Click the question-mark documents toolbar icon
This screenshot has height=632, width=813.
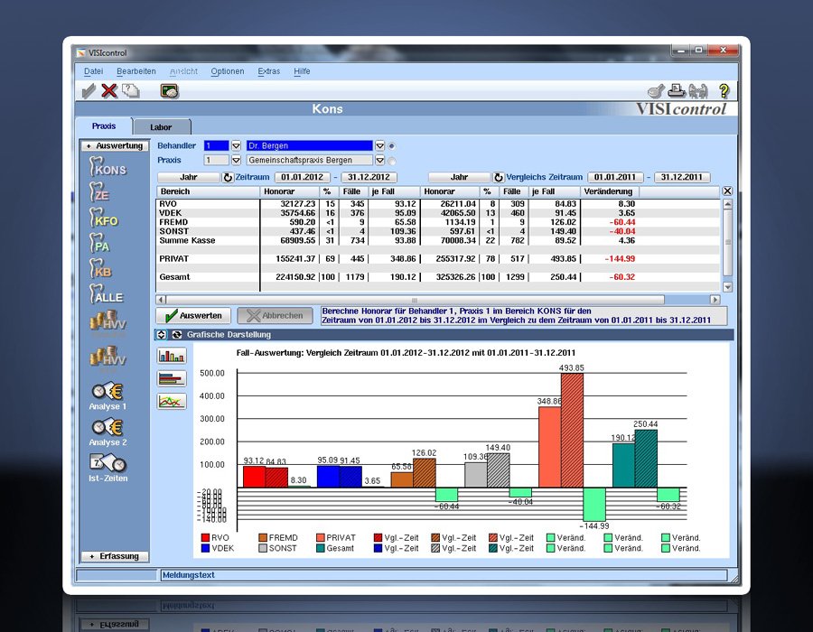pyautogui.click(x=131, y=91)
